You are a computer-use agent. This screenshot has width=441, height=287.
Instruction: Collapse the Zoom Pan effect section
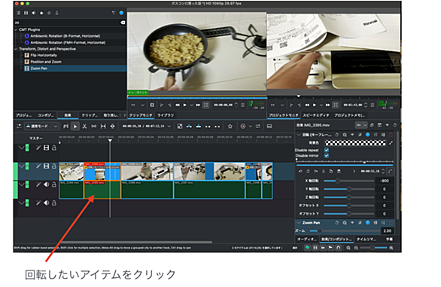pyautogui.click(x=299, y=223)
